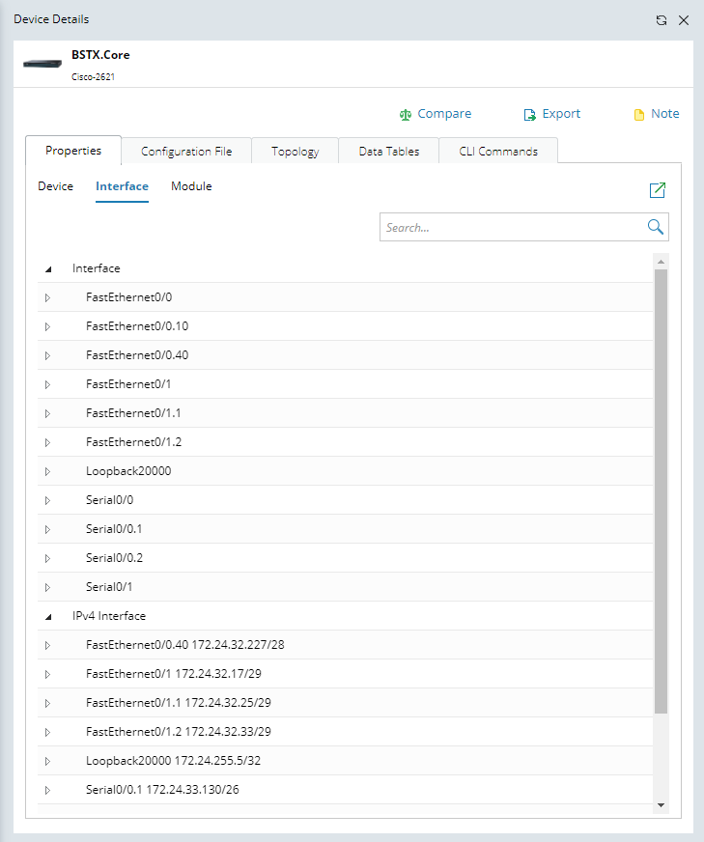Screen dimensions: 704x842
Task: Expand the FastEthernet0/0 interface row
Action: (47, 297)
